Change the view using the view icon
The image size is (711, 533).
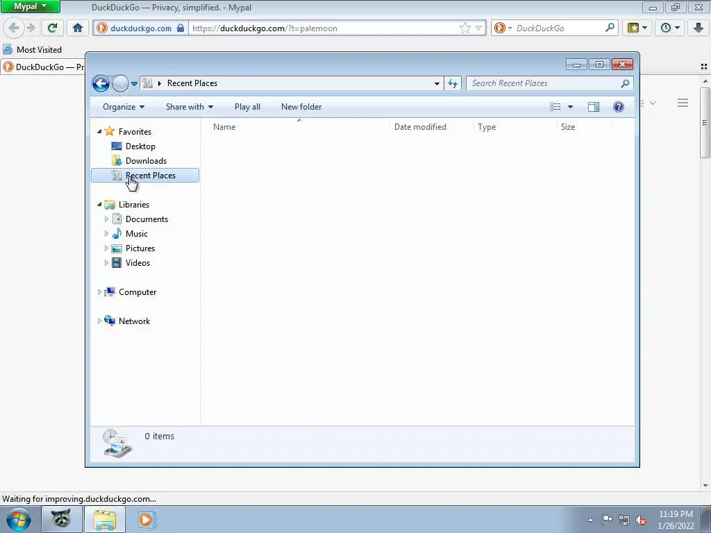pyautogui.click(x=555, y=107)
